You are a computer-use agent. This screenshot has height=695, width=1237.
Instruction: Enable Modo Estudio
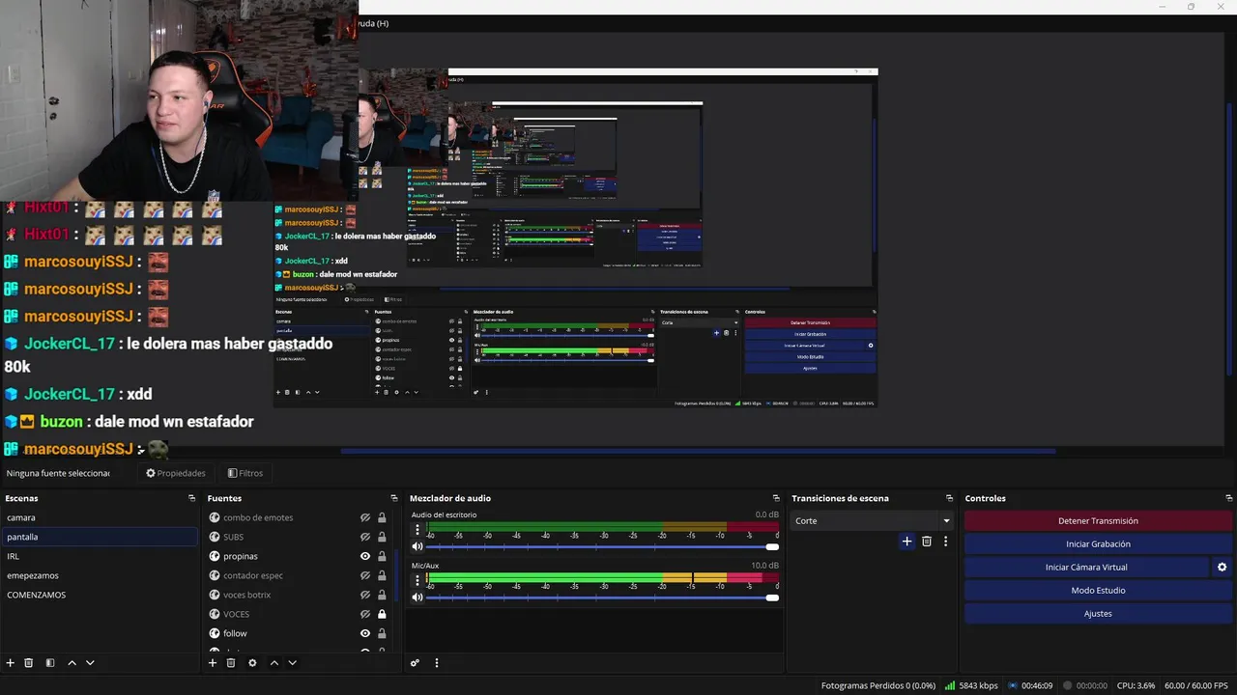1098,590
